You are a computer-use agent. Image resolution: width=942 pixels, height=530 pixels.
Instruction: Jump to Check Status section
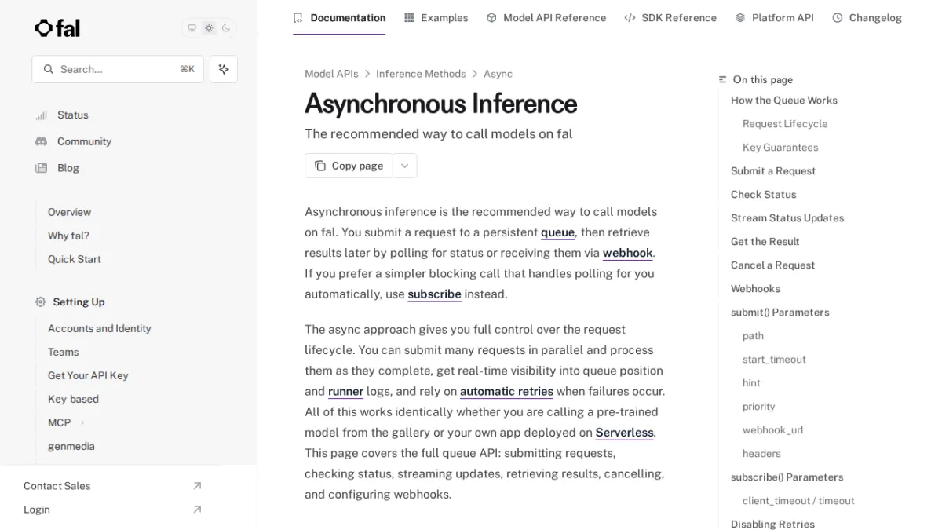point(763,195)
